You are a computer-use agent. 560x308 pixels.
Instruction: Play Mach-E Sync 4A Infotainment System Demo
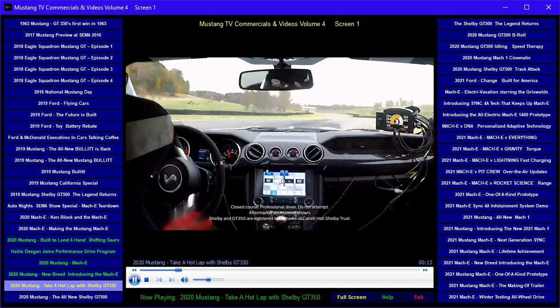(496, 206)
